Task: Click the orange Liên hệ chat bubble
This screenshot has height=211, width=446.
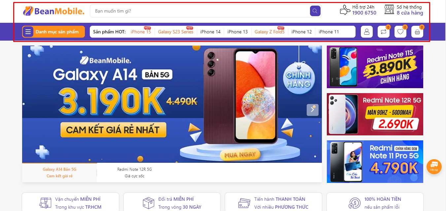Action: pos(434,166)
